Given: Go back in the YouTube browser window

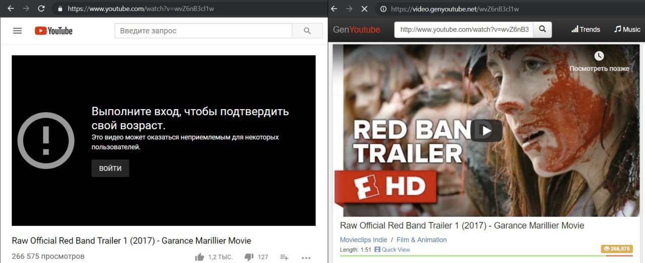Looking at the screenshot, I should [x=11, y=9].
